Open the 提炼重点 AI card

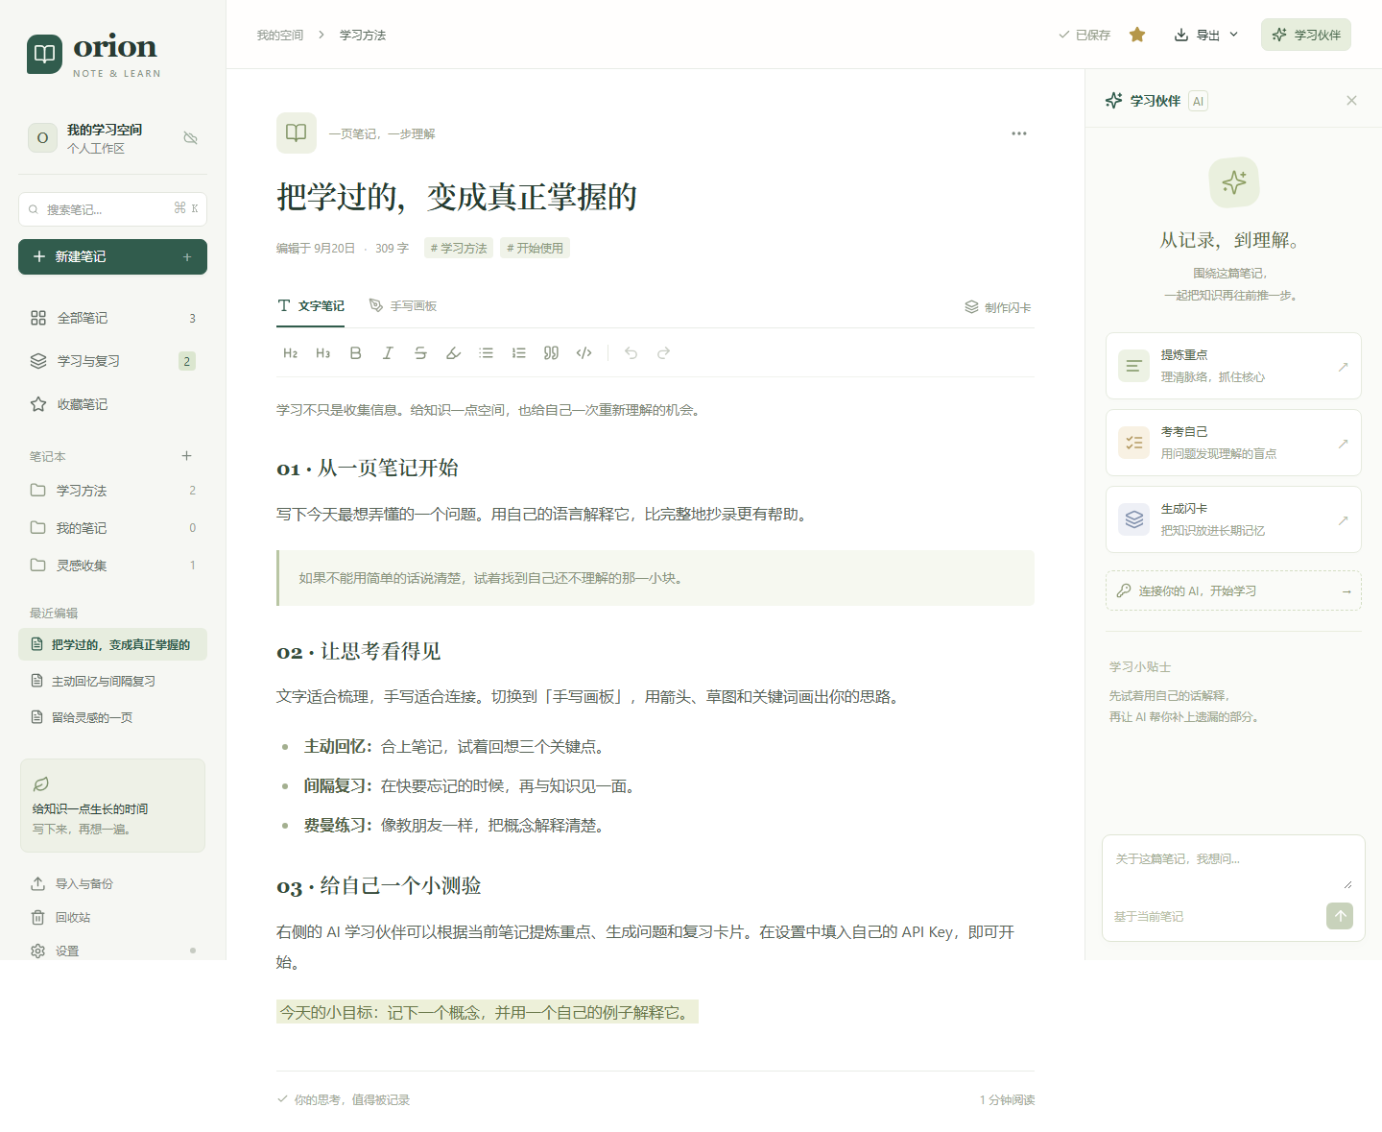(1233, 366)
